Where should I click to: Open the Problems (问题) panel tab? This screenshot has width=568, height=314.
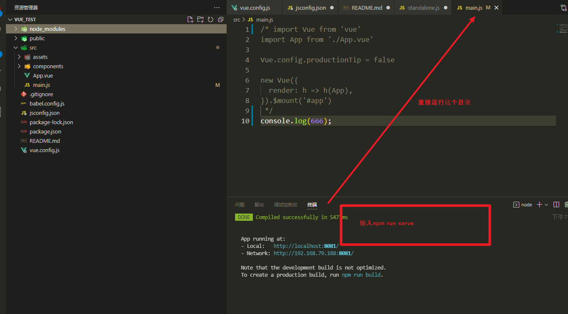tap(240, 205)
